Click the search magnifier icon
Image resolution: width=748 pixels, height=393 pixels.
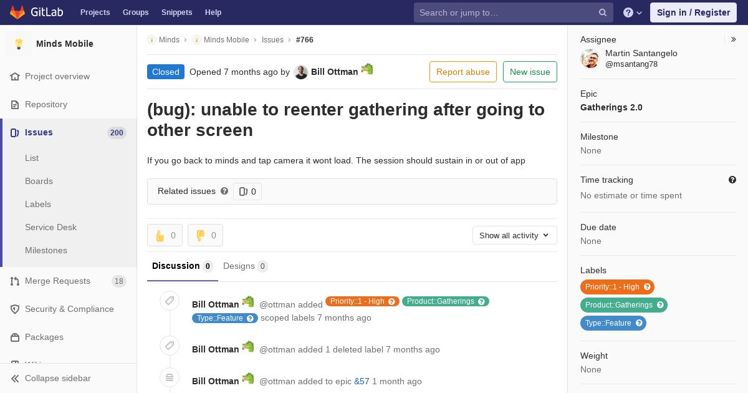click(603, 12)
